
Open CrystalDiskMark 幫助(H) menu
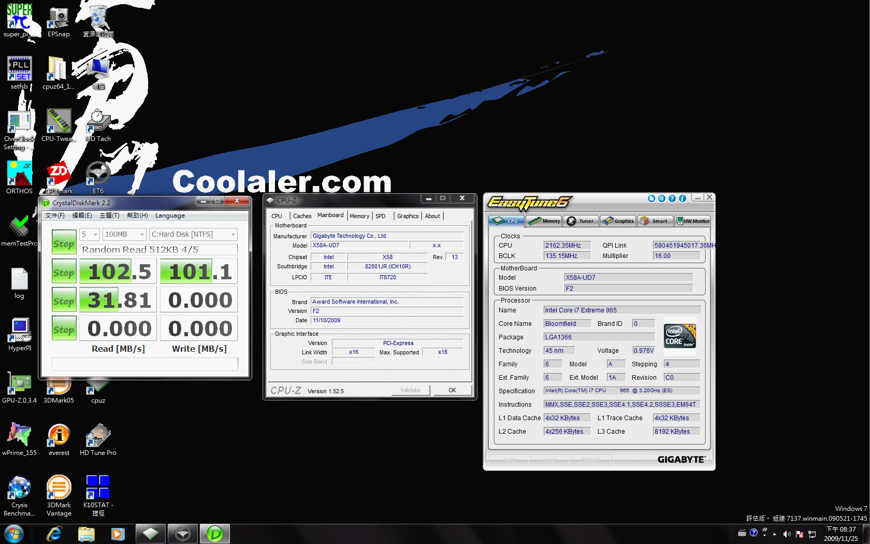coord(137,216)
